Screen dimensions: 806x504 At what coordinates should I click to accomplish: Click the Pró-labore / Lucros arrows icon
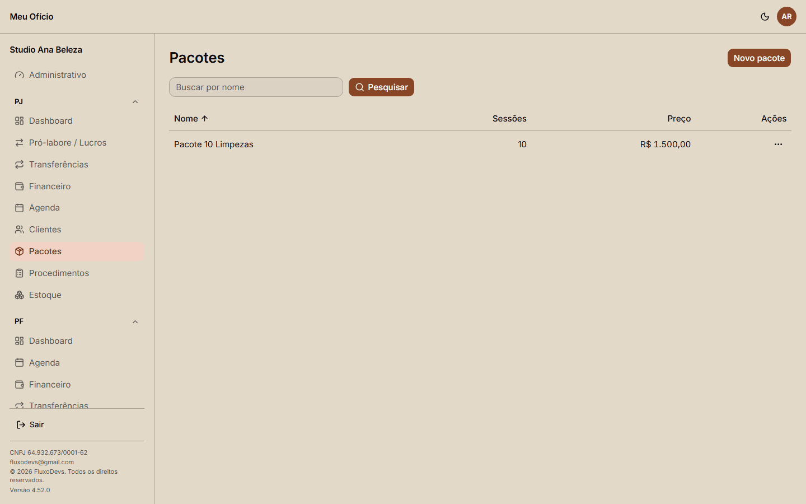click(x=20, y=143)
